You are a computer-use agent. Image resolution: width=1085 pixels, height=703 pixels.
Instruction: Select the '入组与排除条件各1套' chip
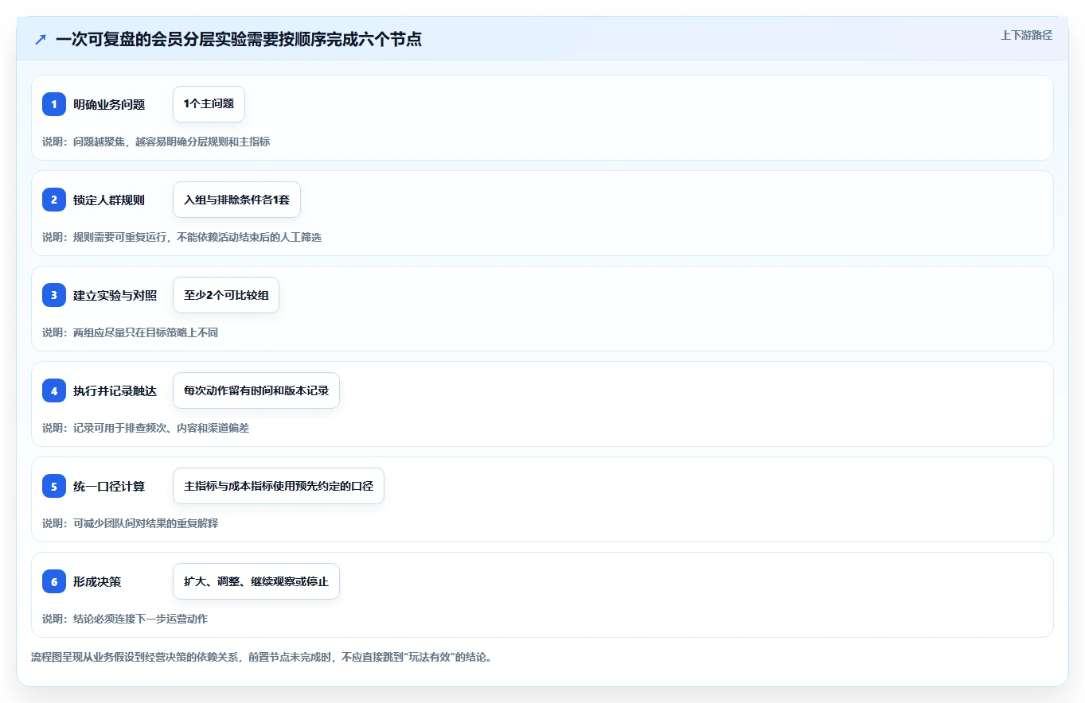point(236,200)
